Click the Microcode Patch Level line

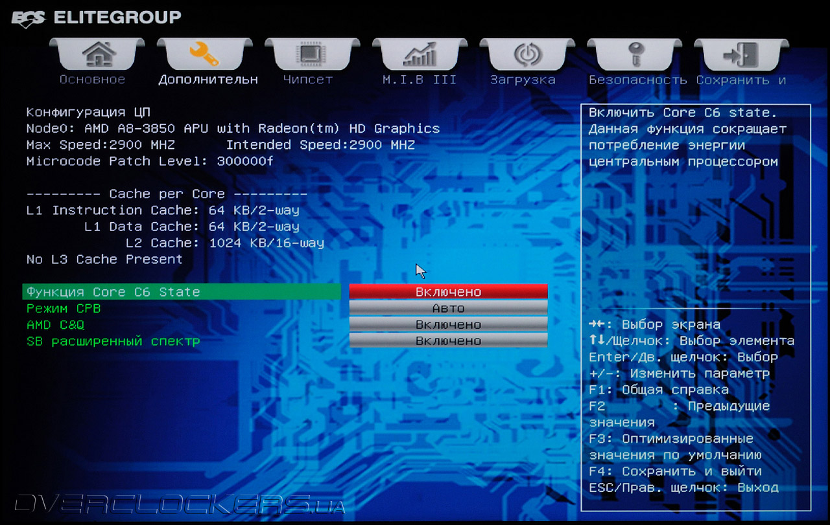point(150,161)
